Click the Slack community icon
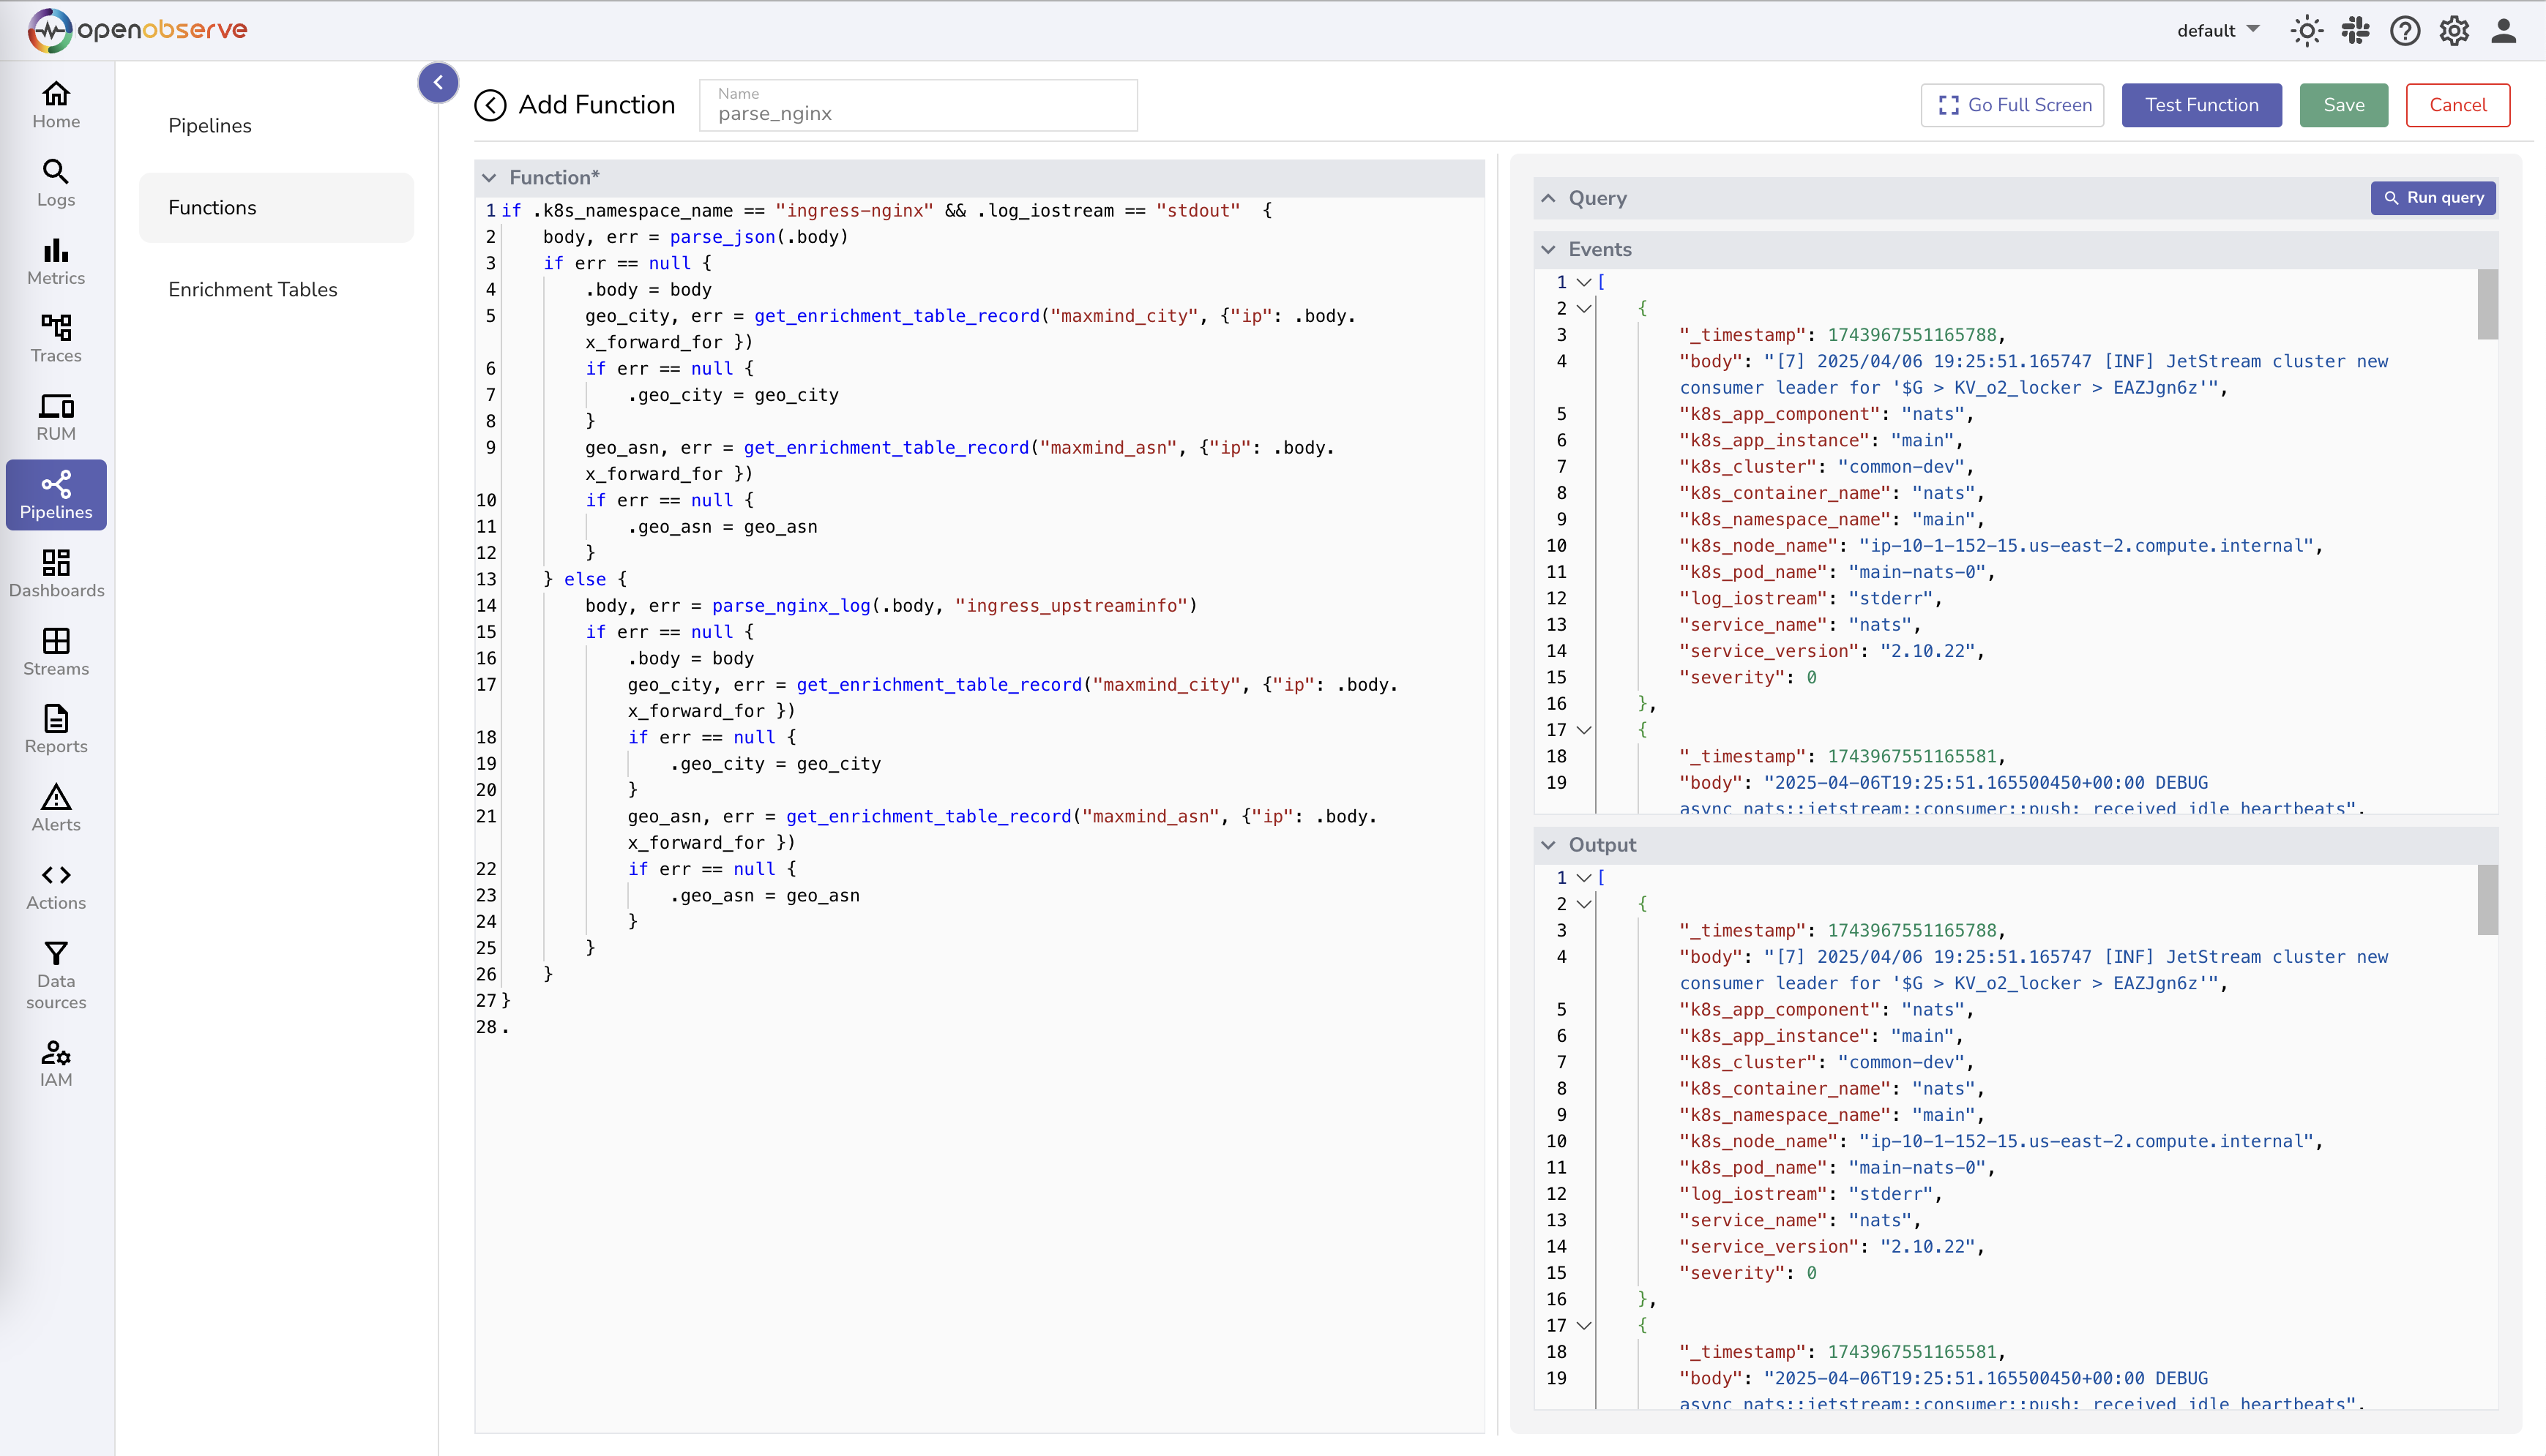 (2355, 31)
